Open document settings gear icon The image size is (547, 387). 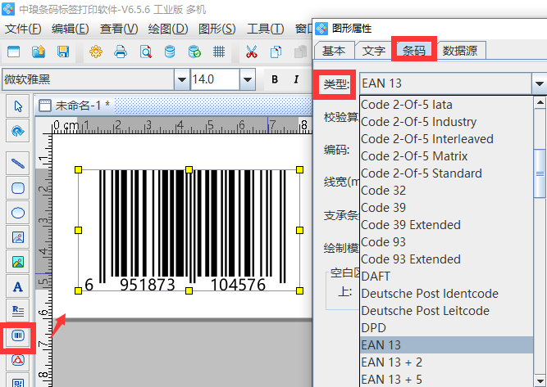(x=96, y=52)
